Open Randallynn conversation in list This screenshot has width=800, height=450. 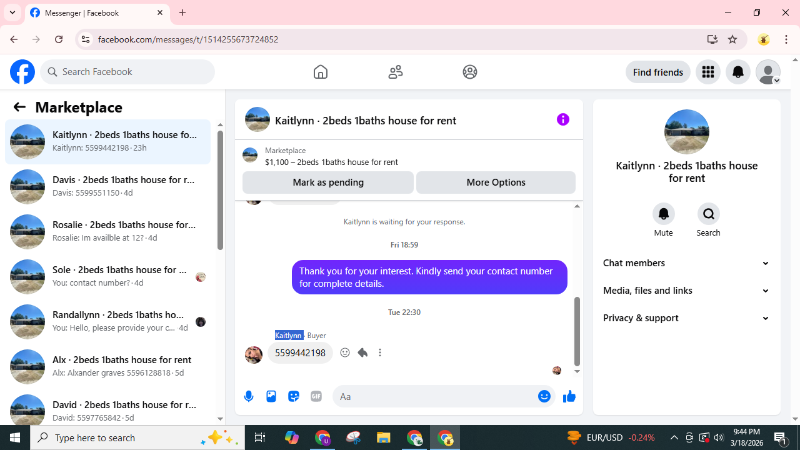(107, 322)
